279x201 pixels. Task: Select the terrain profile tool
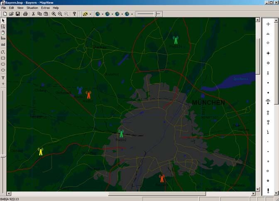pyautogui.click(x=3, y=44)
